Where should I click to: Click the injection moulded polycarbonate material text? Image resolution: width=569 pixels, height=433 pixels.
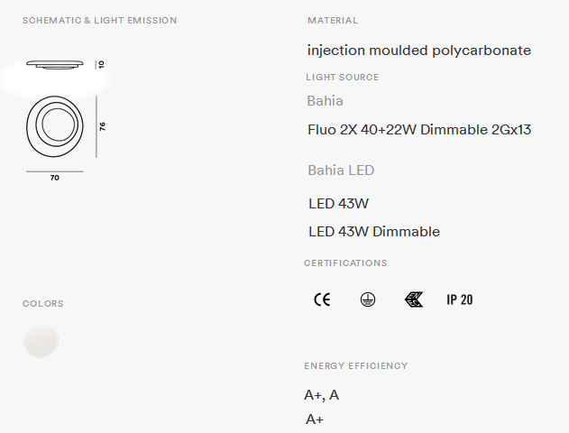(x=419, y=51)
